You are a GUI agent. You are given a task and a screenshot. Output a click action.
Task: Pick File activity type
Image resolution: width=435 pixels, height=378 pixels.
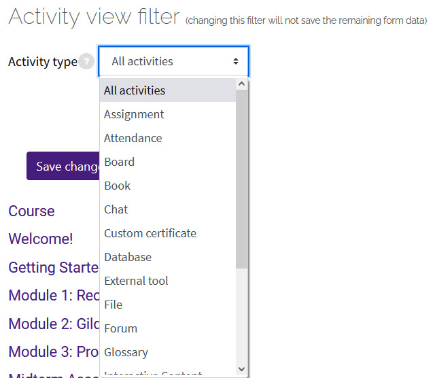(x=168, y=305)
